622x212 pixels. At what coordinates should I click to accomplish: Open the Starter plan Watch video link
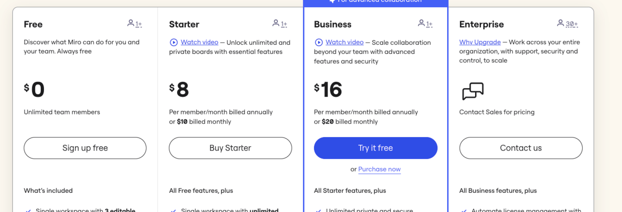click(199, 42)
